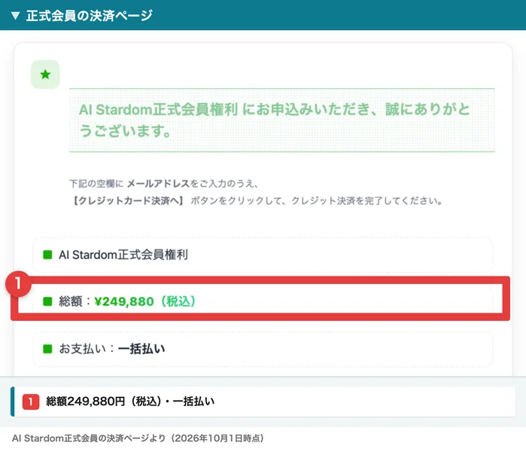Select the AI Stardom正式会員権利 item row
Screen dimensions: 526x452
[263, 255]
